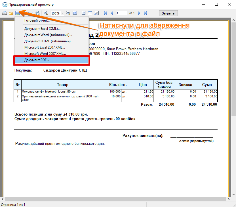Viewport: 236px width, 207px height.
Task: Go to first page arrow
Action: (x=106, y=13)
